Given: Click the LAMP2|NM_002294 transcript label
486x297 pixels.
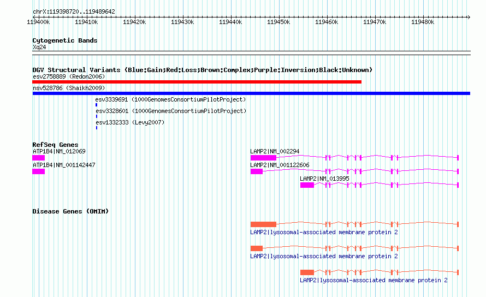Looking at the screenshot, I should [275, 151].
